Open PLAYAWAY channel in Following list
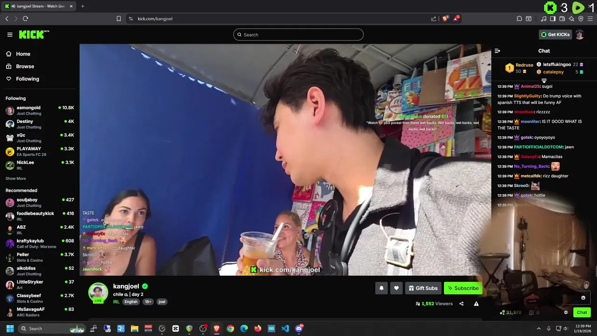 tap(40, 151)
